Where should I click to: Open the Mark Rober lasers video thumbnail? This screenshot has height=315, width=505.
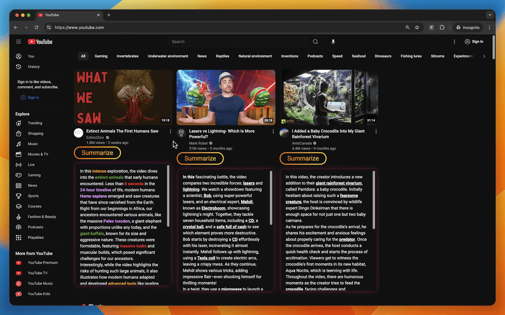point(226,97)
